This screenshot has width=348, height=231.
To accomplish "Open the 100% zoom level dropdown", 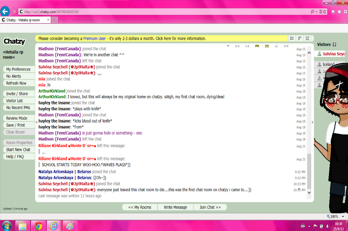I will (x=343, y=217).
